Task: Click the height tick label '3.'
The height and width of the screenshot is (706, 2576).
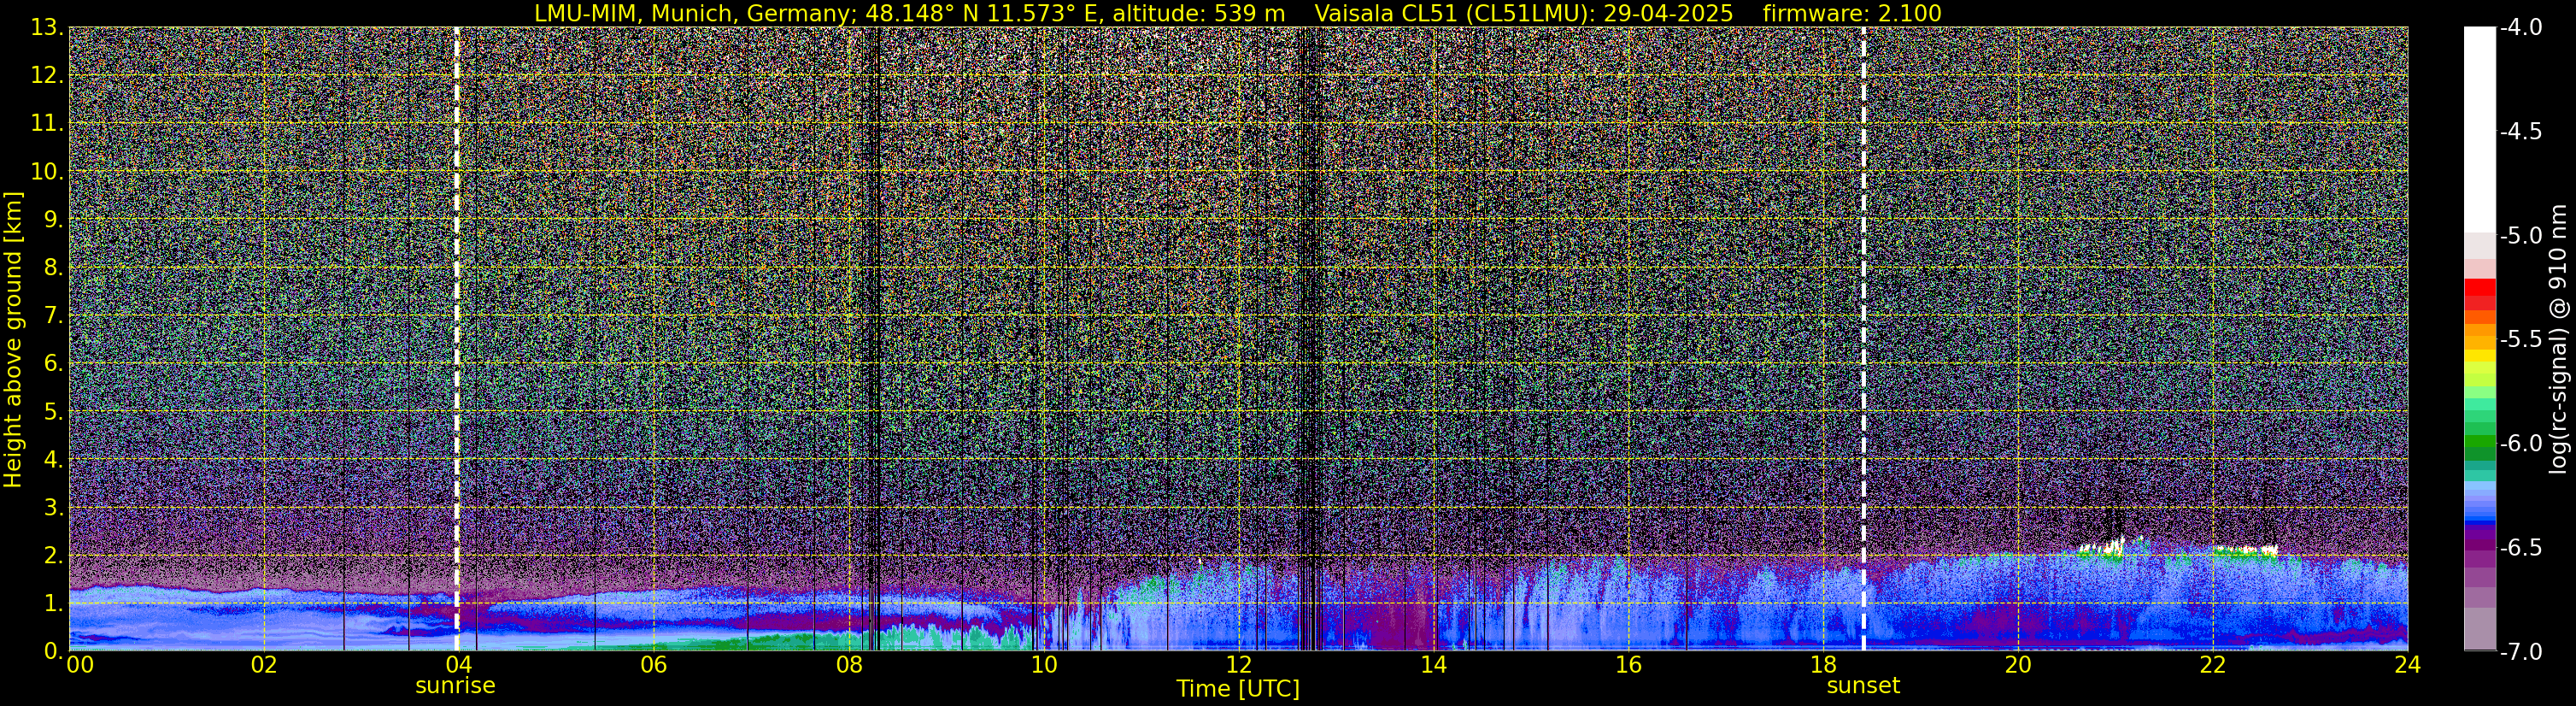Action: tap(54, 507)
